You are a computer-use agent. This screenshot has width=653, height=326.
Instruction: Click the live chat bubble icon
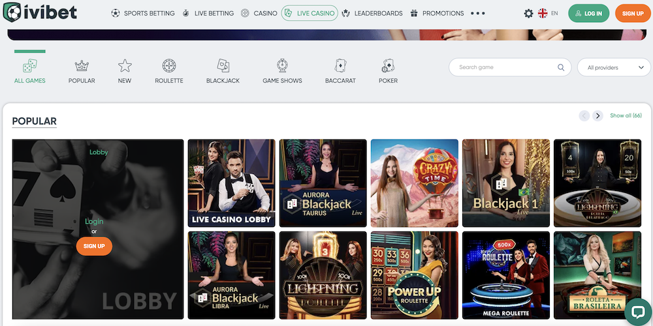(x=637, y=311)
